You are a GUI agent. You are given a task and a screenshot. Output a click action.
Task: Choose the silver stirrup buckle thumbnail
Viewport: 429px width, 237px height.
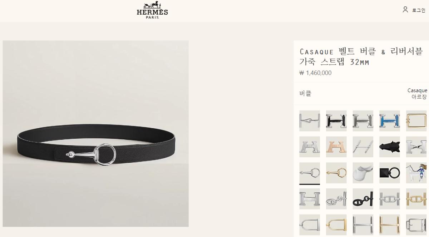click(310, 225)
